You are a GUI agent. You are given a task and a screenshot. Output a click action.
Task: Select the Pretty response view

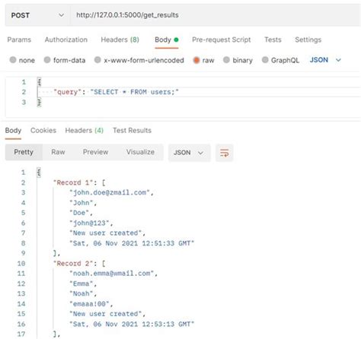click(24, 152)
